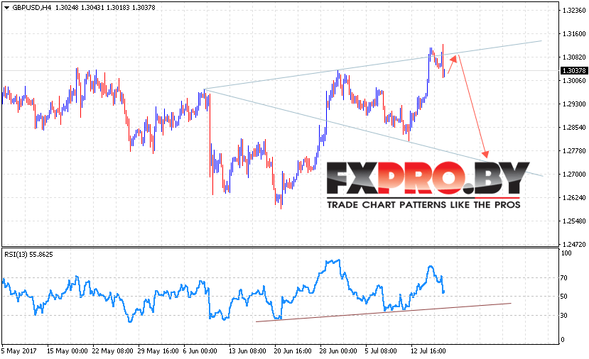Click the 1.25480 price axis label
The image size is (589, 359).
pos(574,221)
